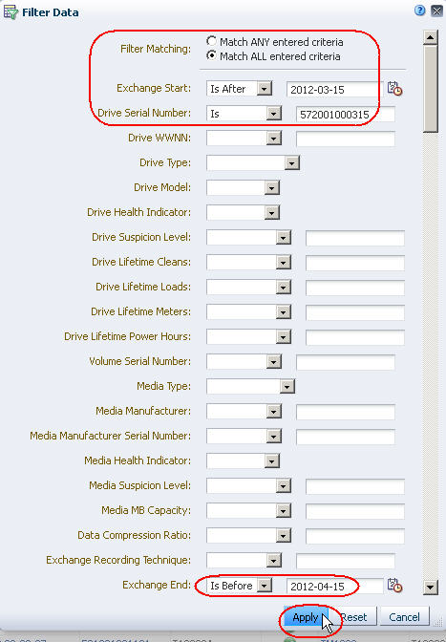Click the Cancel button

tap(404, 616)
